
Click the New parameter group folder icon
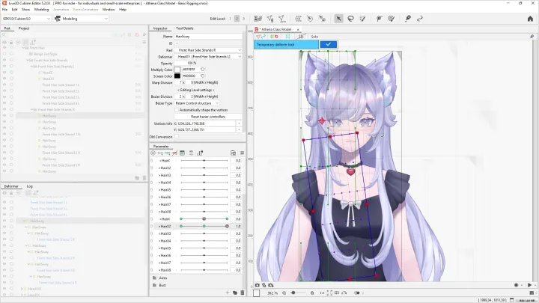235,293
